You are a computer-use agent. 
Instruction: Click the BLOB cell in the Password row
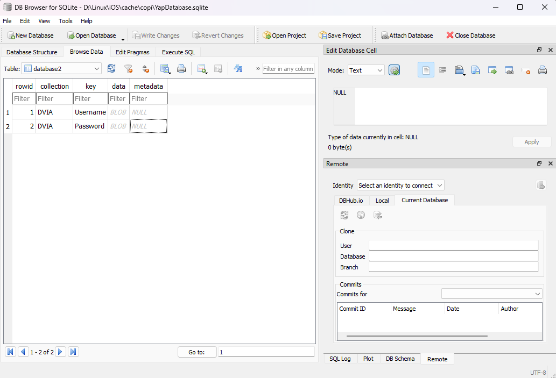click(x=118, y=126)
